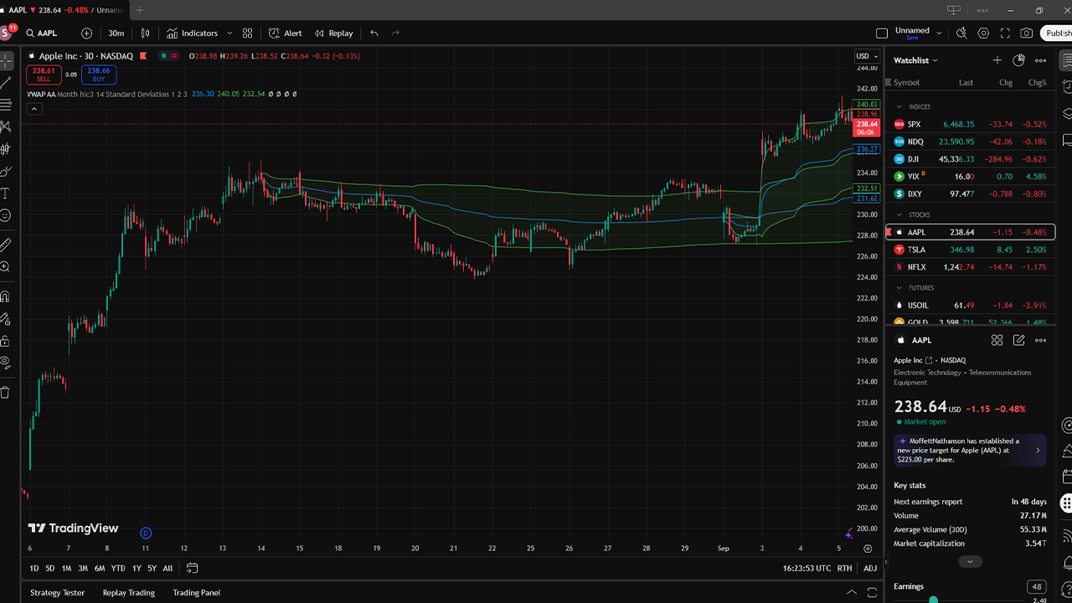Screen dimensions: 1072x603
Task: Click the 238.66 BUY button
Action: (x=99, y=75)
